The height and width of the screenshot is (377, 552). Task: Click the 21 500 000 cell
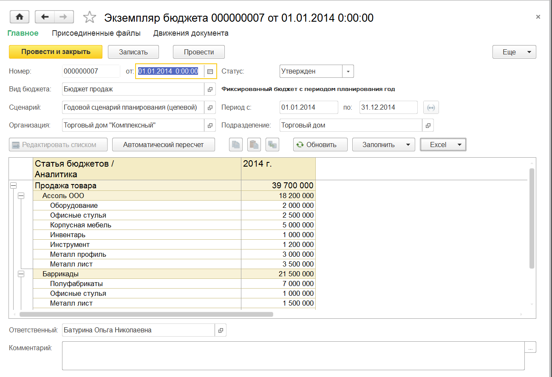pyautogui.click(x=278, y=274)
